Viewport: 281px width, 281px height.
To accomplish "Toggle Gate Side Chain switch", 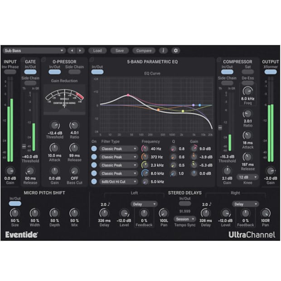I will click(30, 83).
